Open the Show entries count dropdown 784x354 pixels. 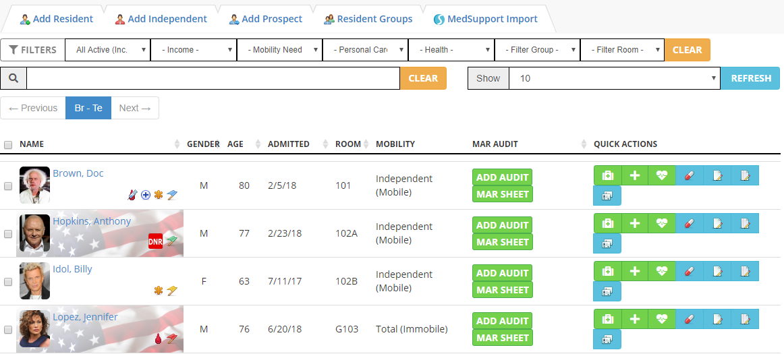click(x=614, y=78)
